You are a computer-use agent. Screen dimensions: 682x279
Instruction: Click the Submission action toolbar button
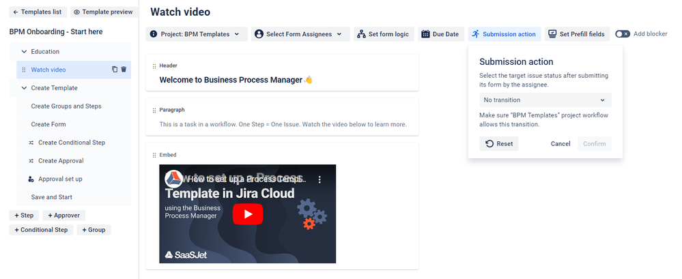[x=505, y=34]
